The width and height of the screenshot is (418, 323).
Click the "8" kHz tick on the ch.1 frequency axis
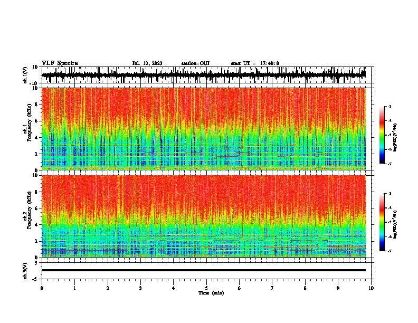tap(36, 104)
